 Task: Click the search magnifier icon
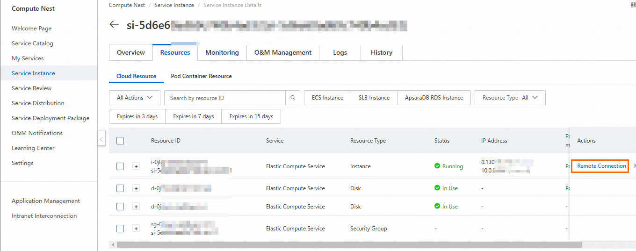pos(293,98)
